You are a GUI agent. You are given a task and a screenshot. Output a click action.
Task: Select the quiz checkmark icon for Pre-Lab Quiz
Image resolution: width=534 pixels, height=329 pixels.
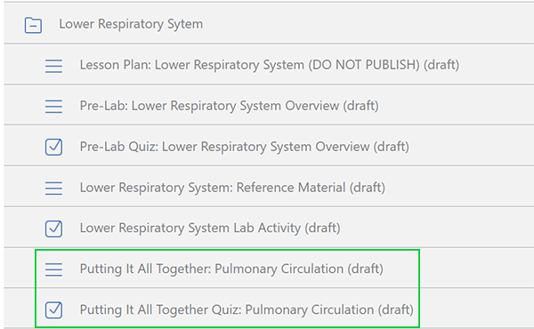tap(53, 147)
